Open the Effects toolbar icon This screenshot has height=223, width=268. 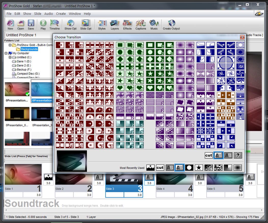pos(127,25)
